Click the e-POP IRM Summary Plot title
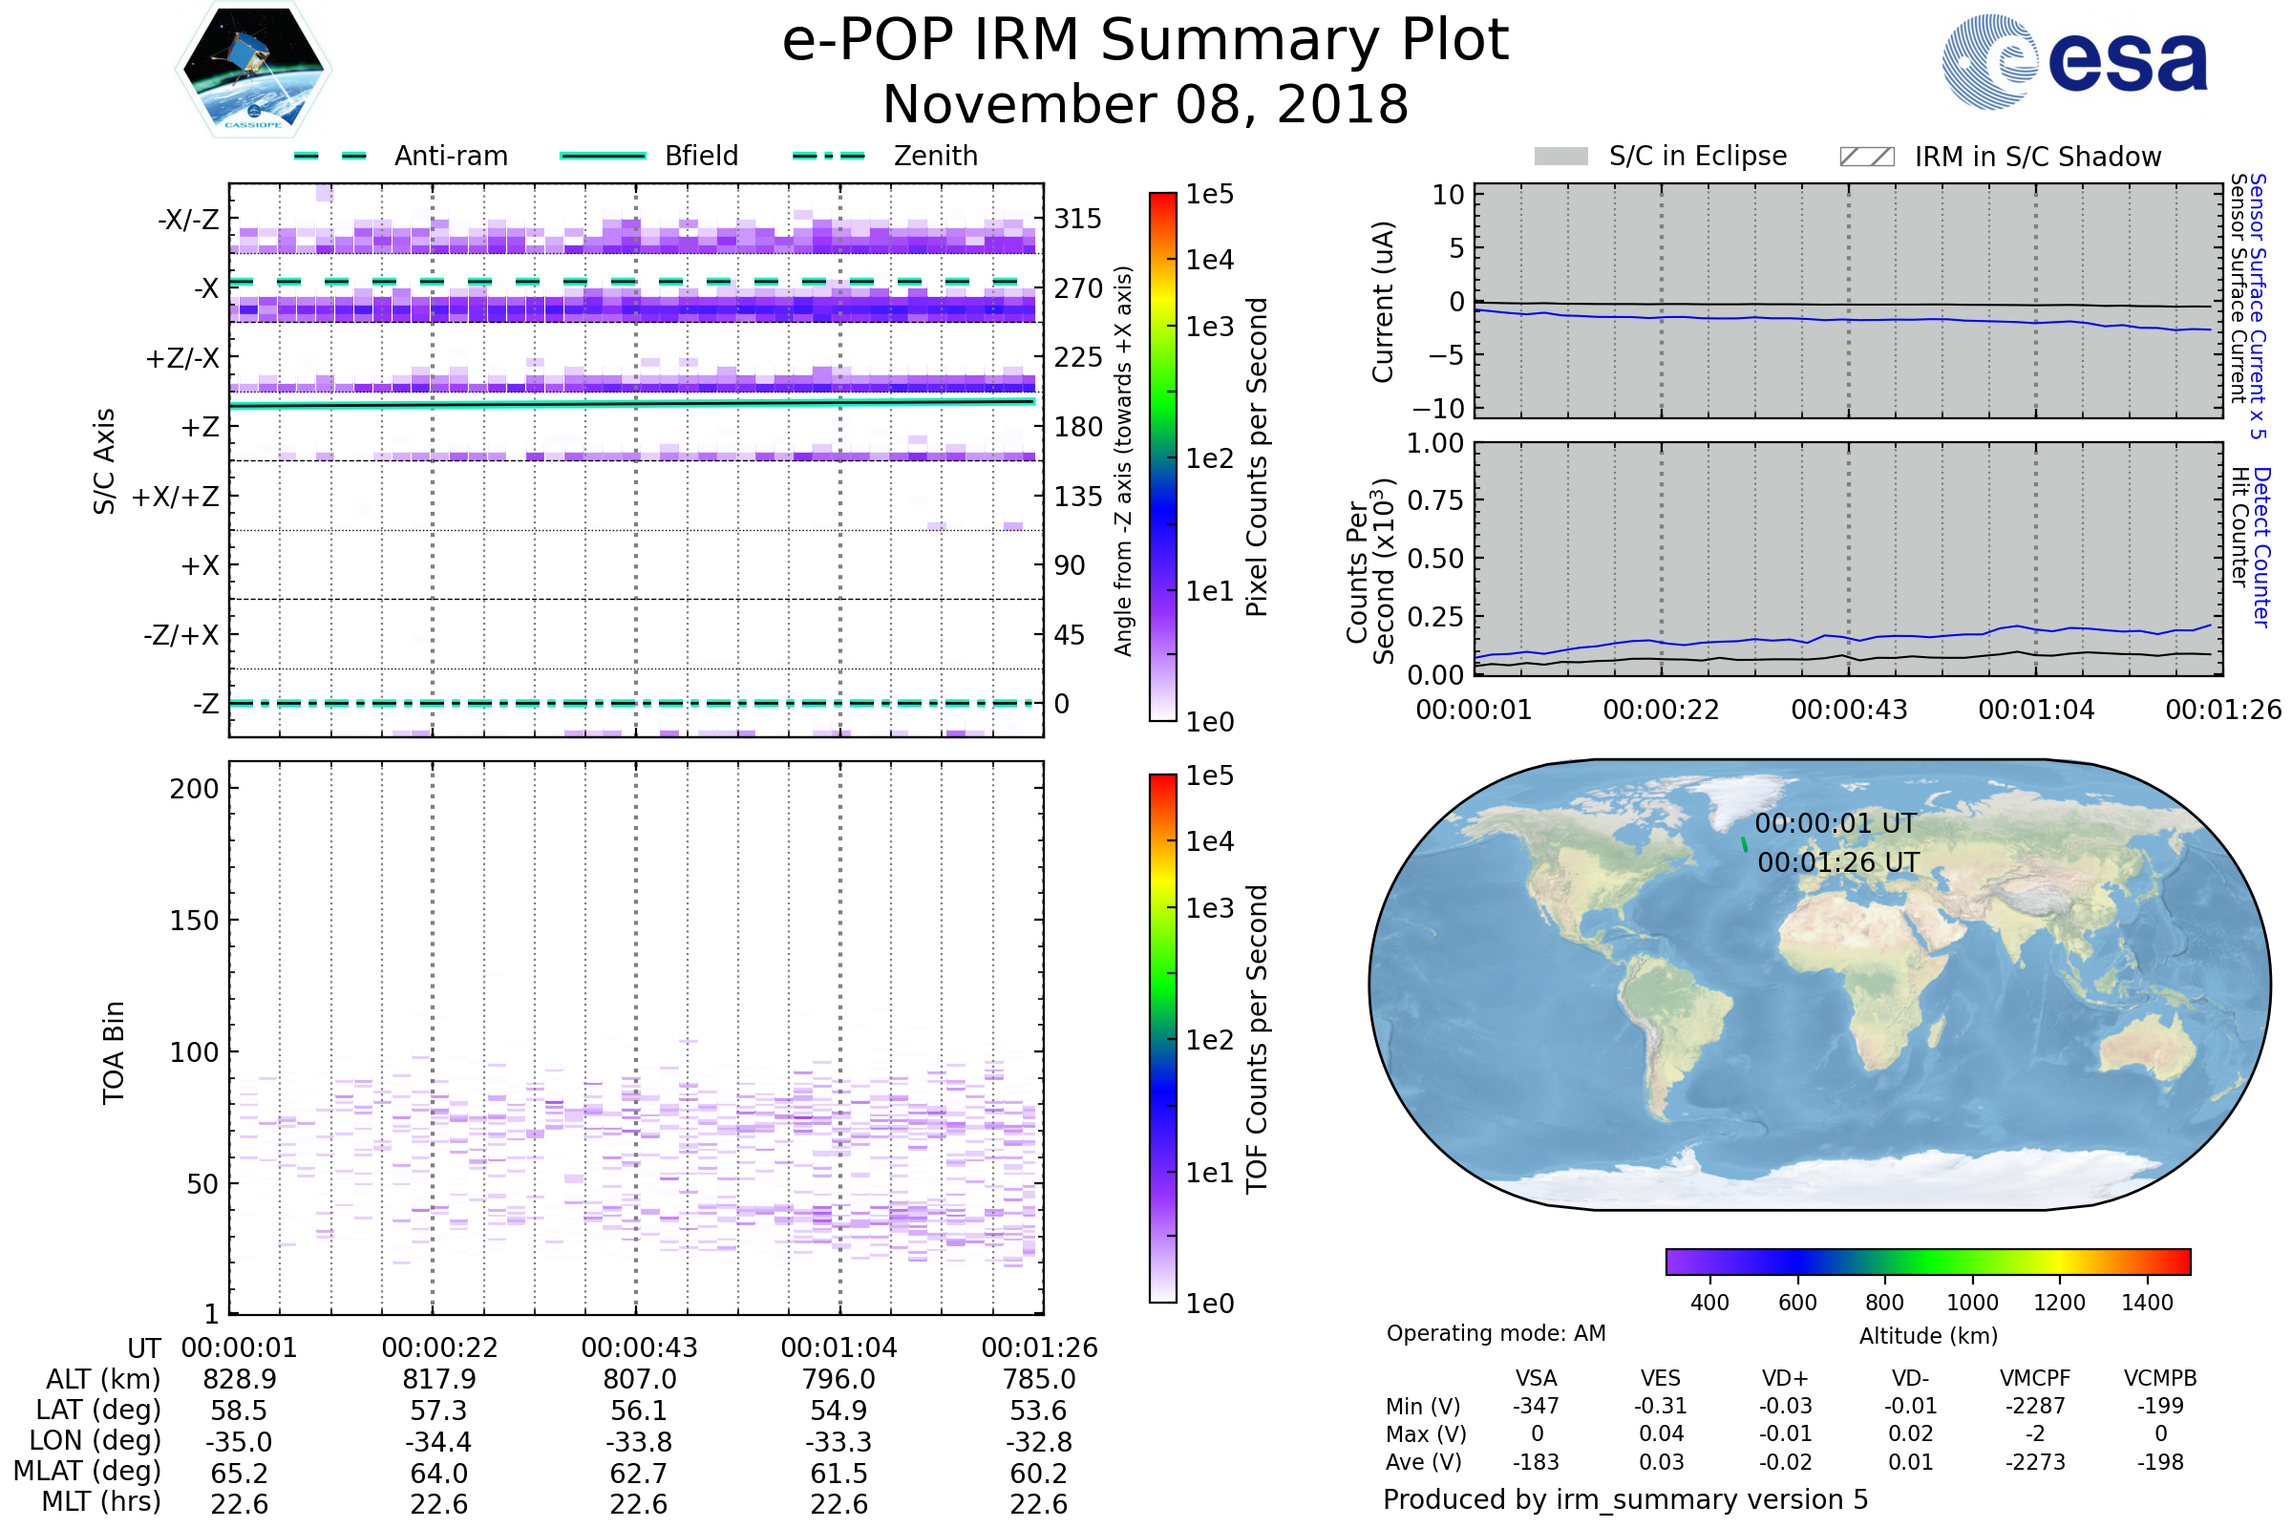The image size is (2292, 1528). [1145, 41]
